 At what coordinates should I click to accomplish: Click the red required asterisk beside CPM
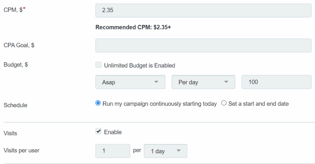pos(24,9)
